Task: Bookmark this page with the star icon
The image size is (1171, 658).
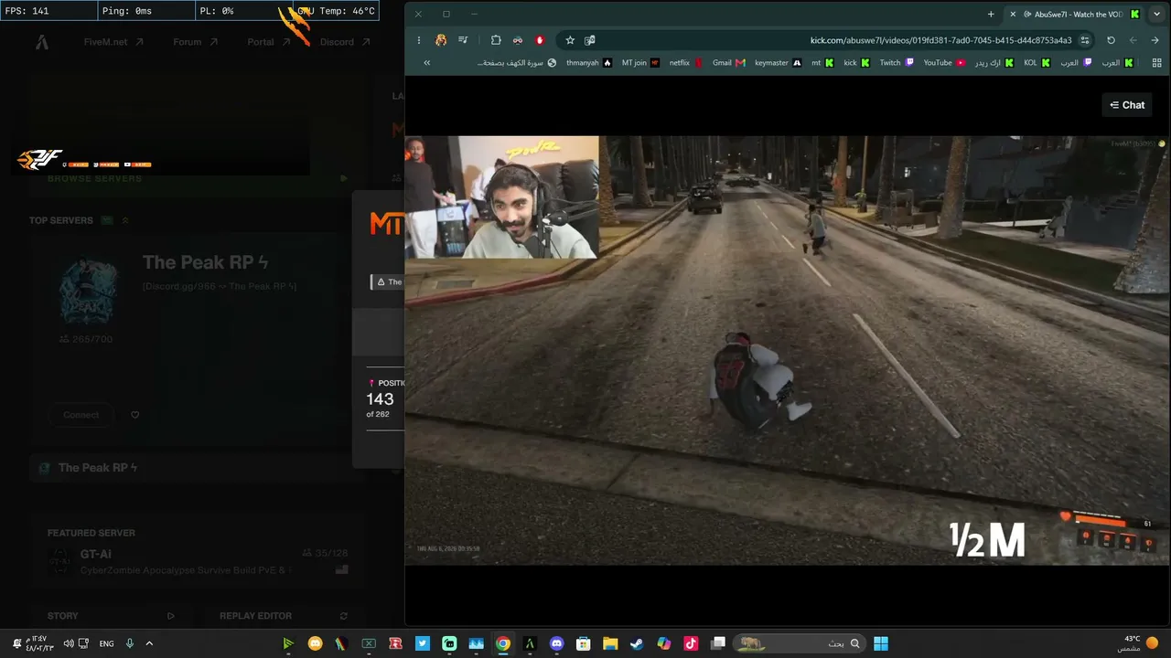Action: coord(570,40)
